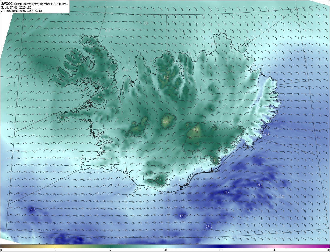Click the 3.4 value over the glacier
The height and width of the screenshot is (252, 330).
click(165, 122)
